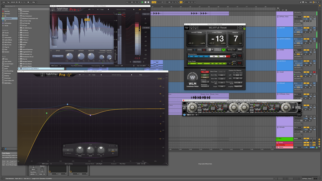
Task: Click the Record button in the transport
Action: [148, 2]
